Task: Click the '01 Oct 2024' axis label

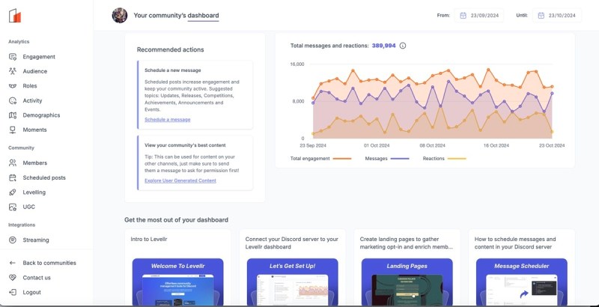Action: 377,145
